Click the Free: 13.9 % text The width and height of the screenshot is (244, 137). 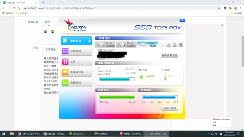coord(130,73)
